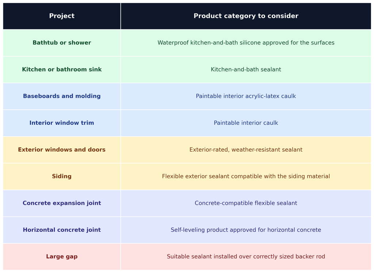The height and width of the screenshot is (273, 374).
Task: Click the backer rod sealant description
Action: point(246,257)
